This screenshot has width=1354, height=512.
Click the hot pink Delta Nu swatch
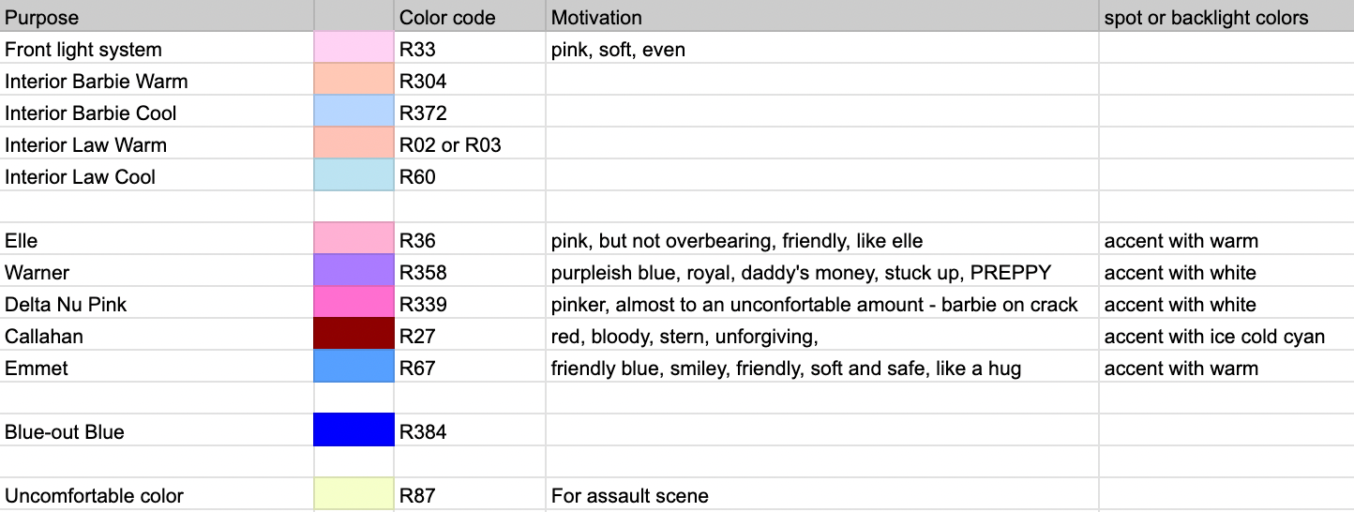354,304
